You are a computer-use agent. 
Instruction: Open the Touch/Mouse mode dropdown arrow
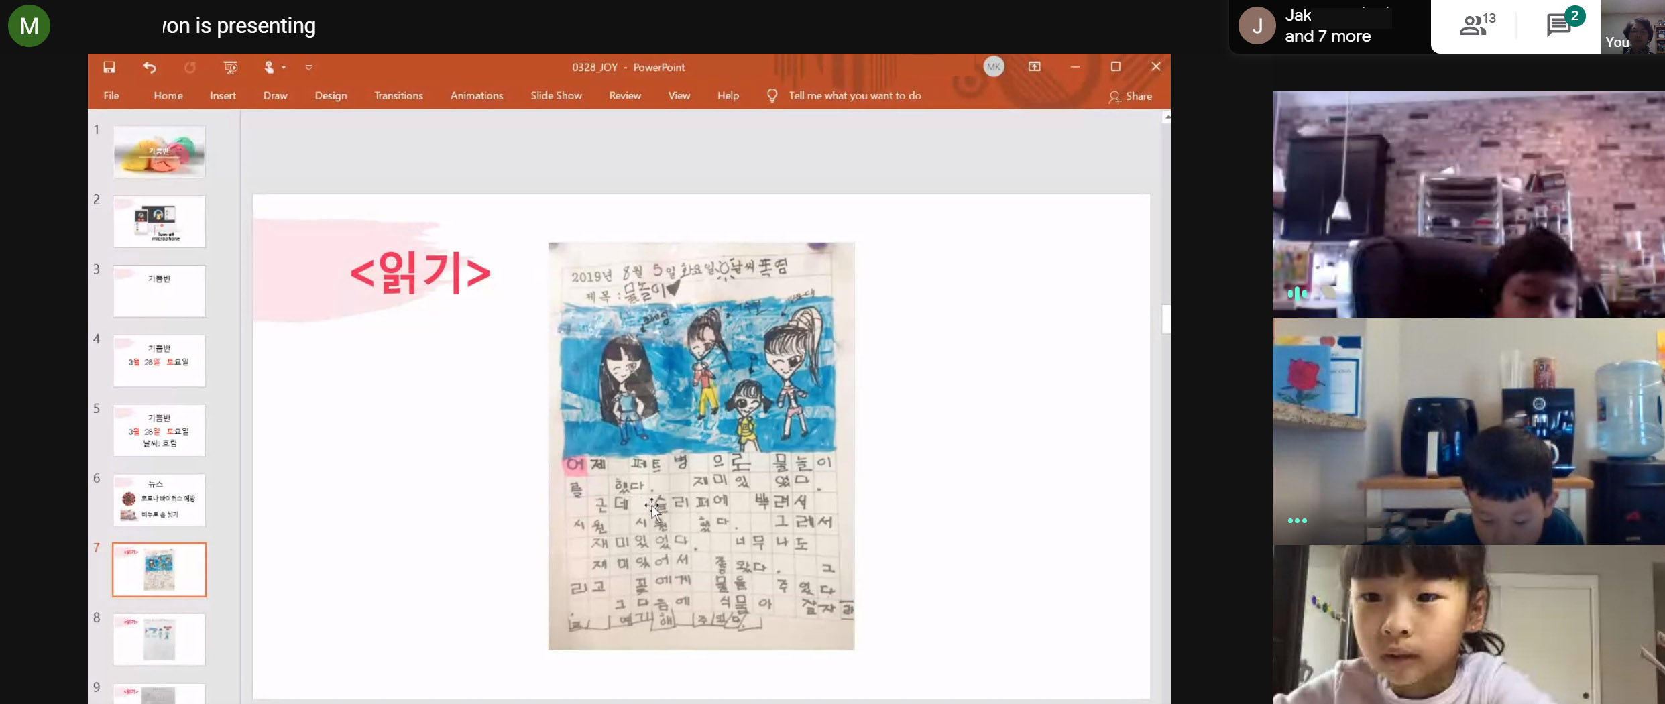pos(284,68)
